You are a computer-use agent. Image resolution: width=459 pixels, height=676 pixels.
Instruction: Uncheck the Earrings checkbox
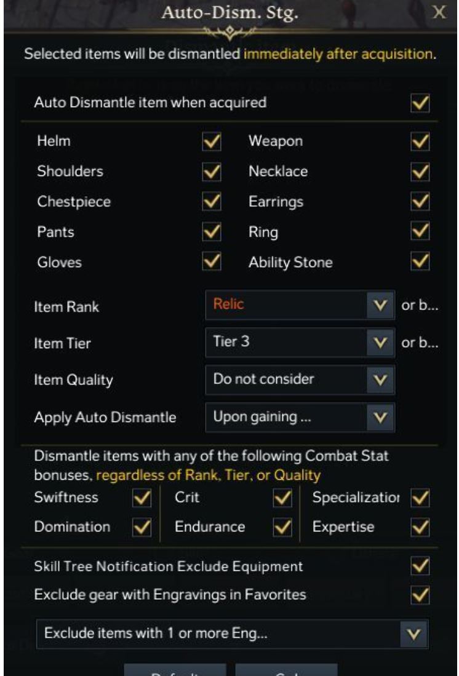(420, 202)
